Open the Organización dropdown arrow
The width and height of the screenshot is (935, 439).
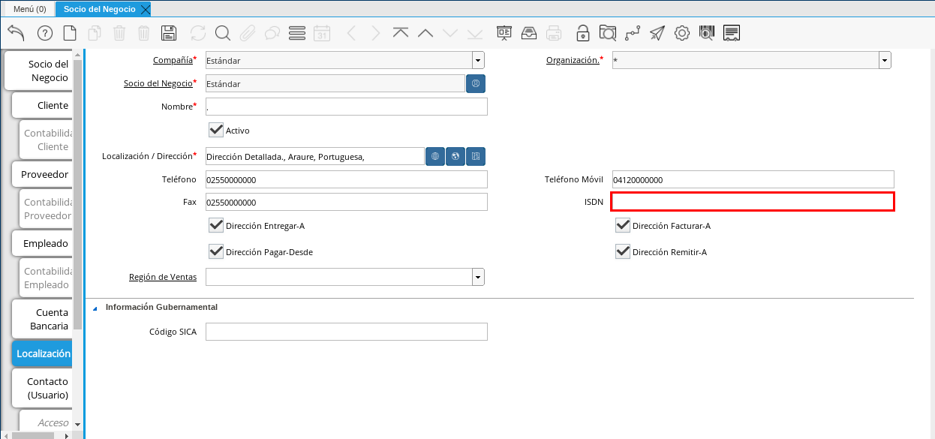tap(885, 61)
